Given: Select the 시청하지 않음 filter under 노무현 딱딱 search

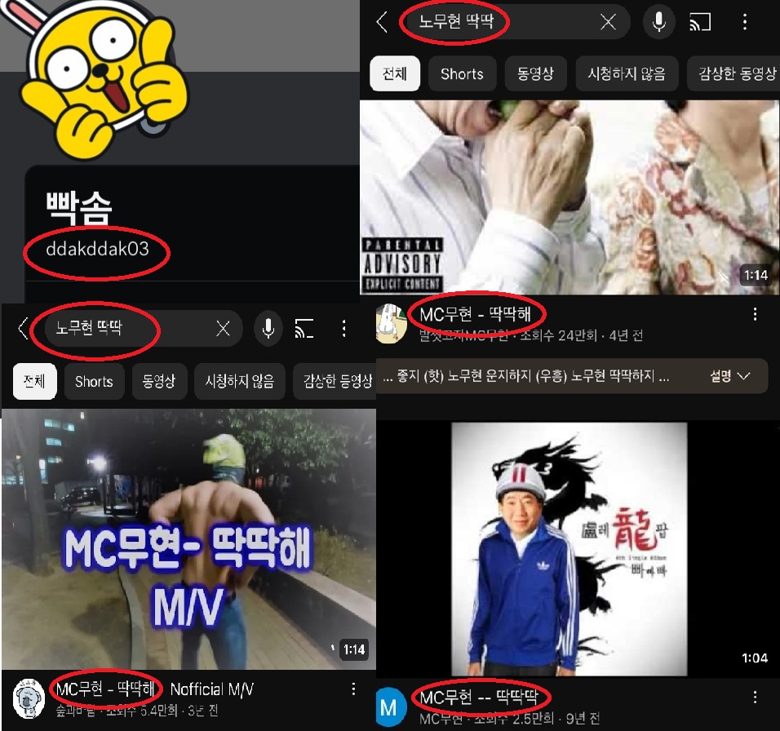Looking at the screenshot, I should tap(627, 74).
